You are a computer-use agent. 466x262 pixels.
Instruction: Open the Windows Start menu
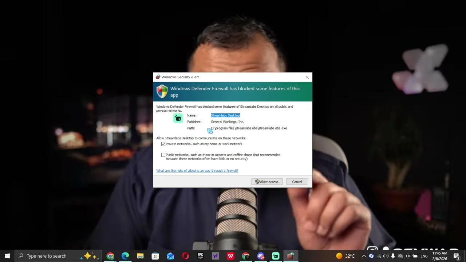coord(7,256)
